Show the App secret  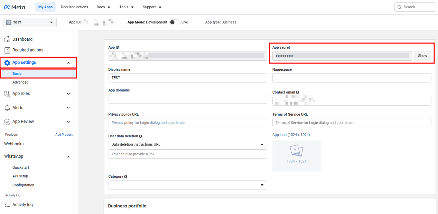pyautogui.click(x=422, y=56)
